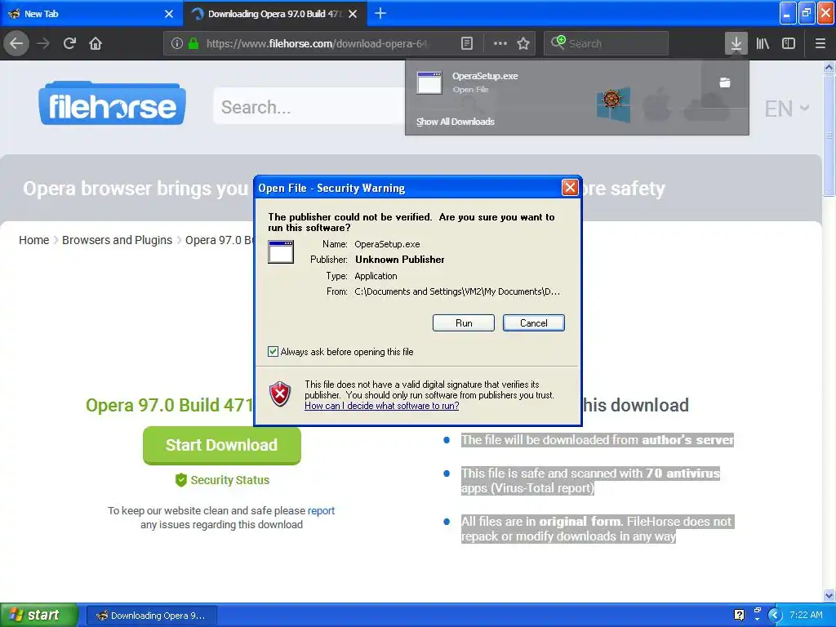The image size is (836, 627).
Task: Click the tray help question mark icon
Action: pyautogui.click(x=739, y=615)
